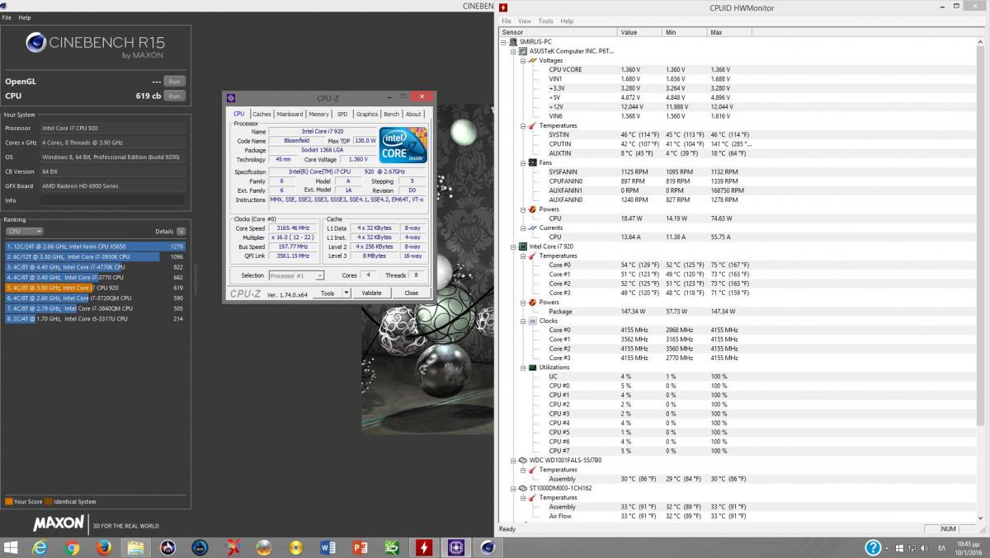This screenshot has height=558, width=990.
Task: Collapse the SMIRLIS-PC tree node
Action: (x=503, y=41)
